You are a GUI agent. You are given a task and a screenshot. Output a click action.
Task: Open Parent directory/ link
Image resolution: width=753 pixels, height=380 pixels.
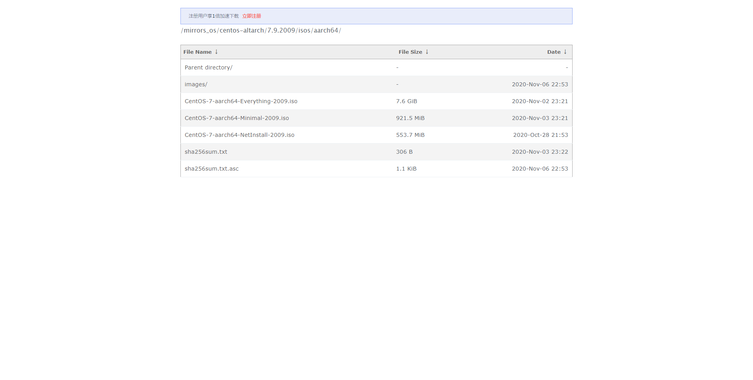[x=208, y=67]
